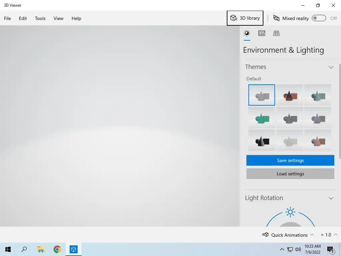Launch Google Chrome from taskbar
The image size is (341, 256).
click(x=57, y=249)
